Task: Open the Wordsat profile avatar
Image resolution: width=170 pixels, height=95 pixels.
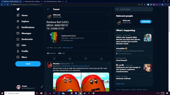Action: coord(49,65)
